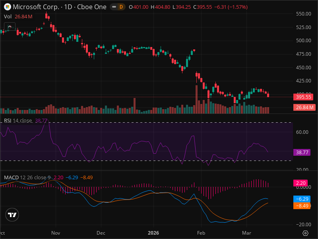Click the Cboe One exchange label

(92, 7)
